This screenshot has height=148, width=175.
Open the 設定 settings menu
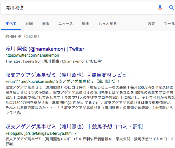coord(152,24)
